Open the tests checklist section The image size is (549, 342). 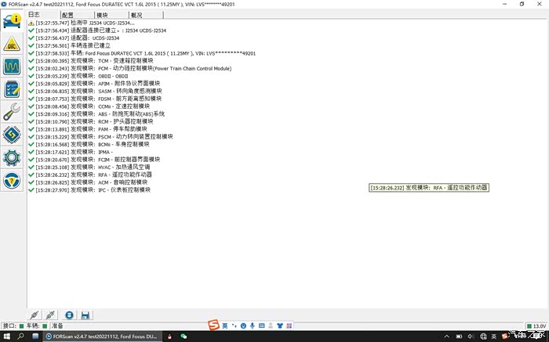point(12,89)
